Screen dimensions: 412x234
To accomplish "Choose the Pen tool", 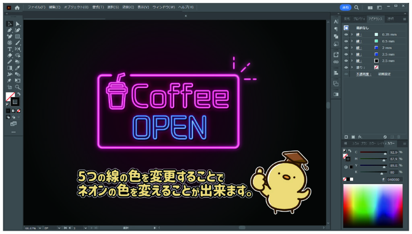I will tap(10, 30).
